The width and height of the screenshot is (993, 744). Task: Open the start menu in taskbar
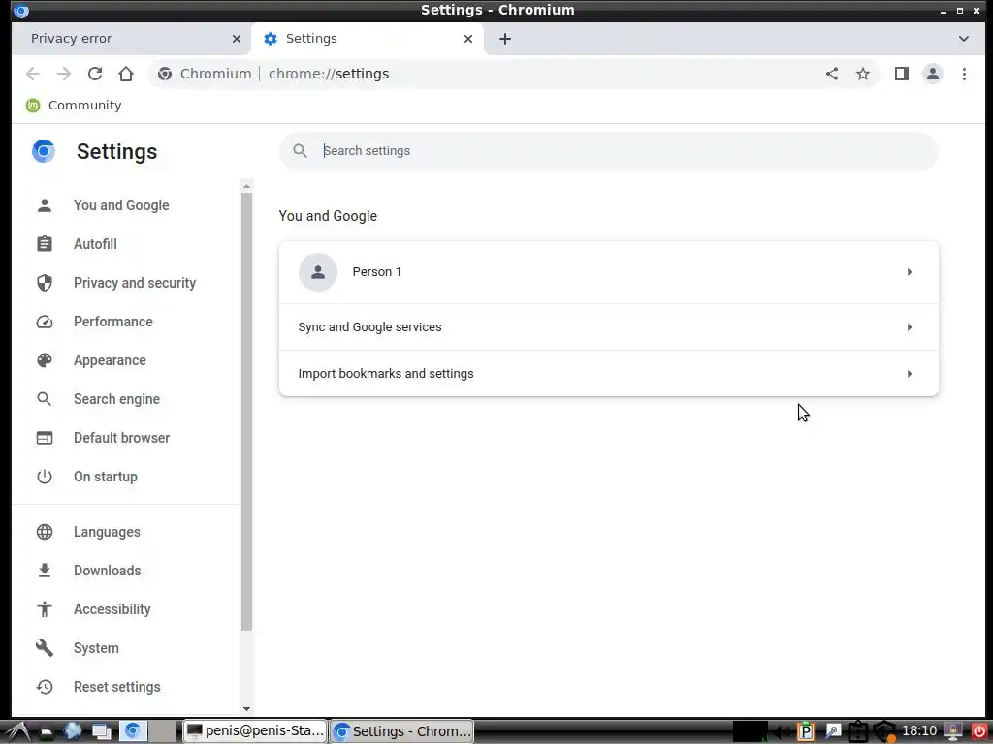click(x=17, y=730)
